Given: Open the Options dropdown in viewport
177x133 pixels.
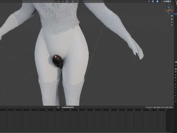Looking at the screenshot, I should tap(170, 4).
